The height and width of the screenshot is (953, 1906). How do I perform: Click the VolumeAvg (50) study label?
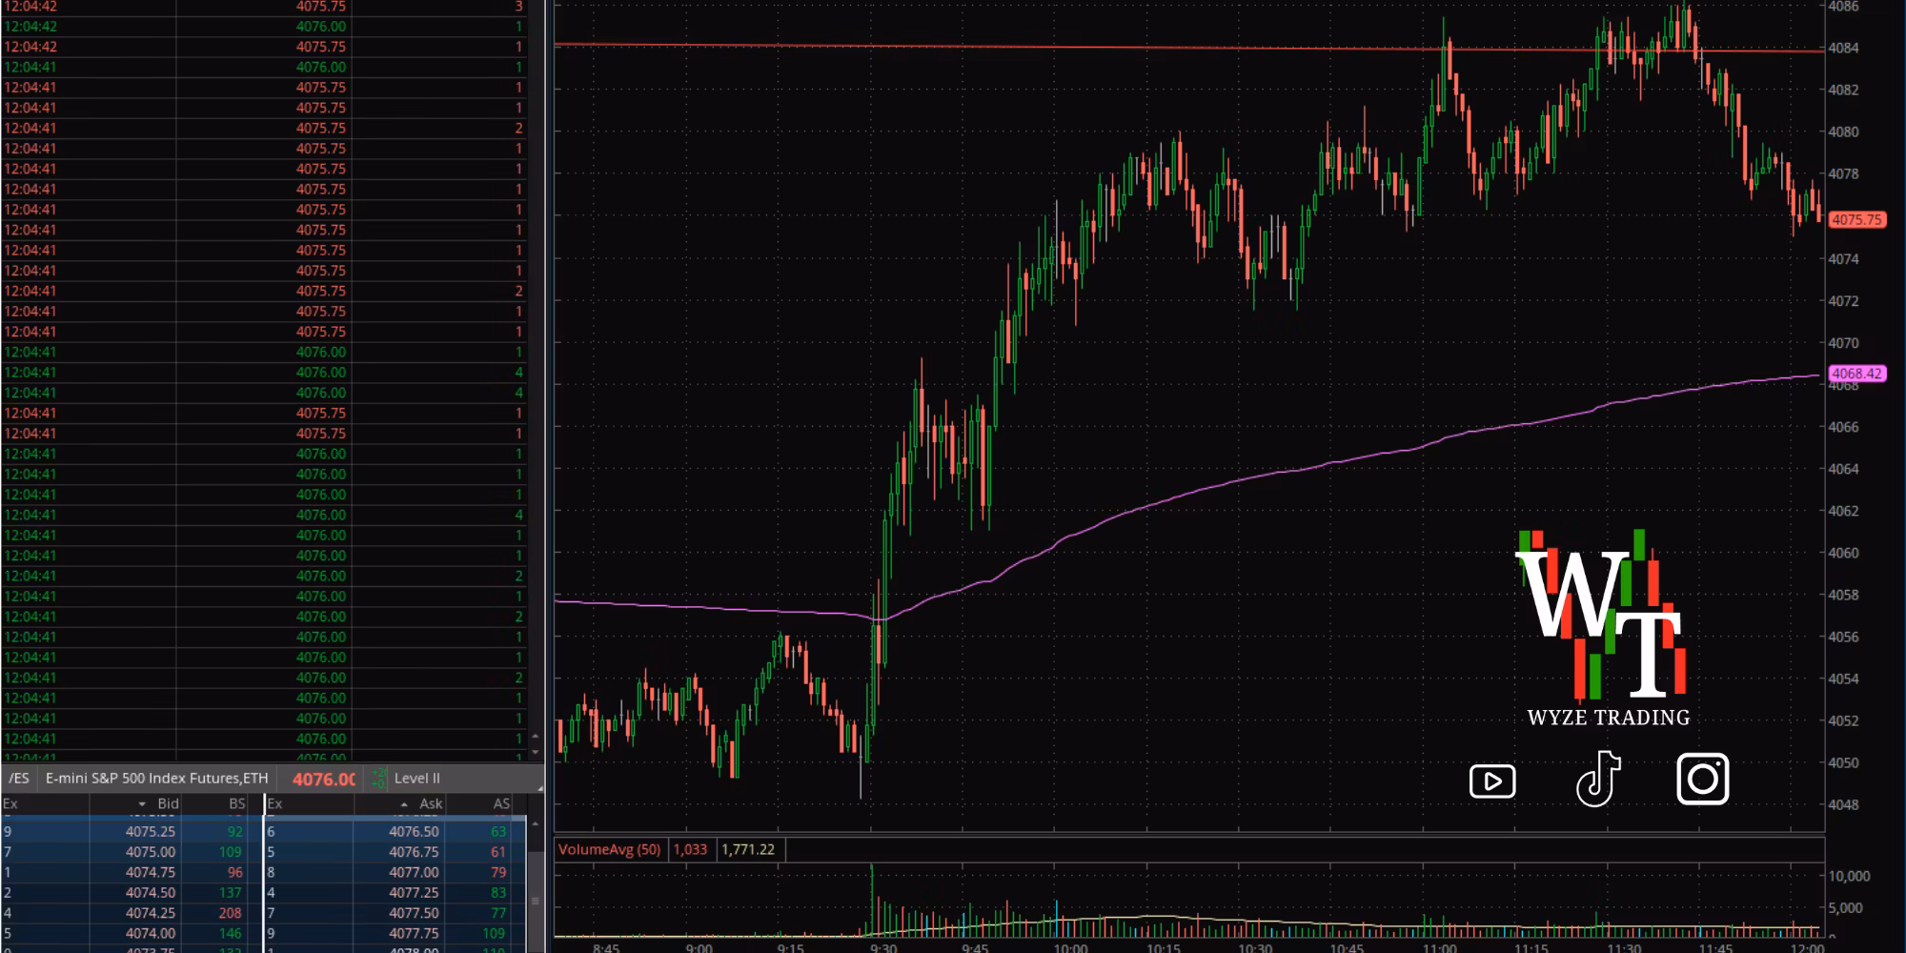pyautogui.click(x=609, y=849)
